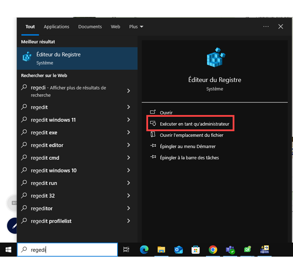This screenshot has height=274, width=293.
Task: Click the regedi search text field on the taskbar
Action: pyautogui.click(x=67, y=250)
